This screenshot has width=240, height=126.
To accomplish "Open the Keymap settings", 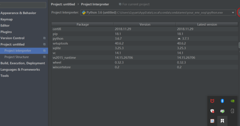I will click(6, 19).
